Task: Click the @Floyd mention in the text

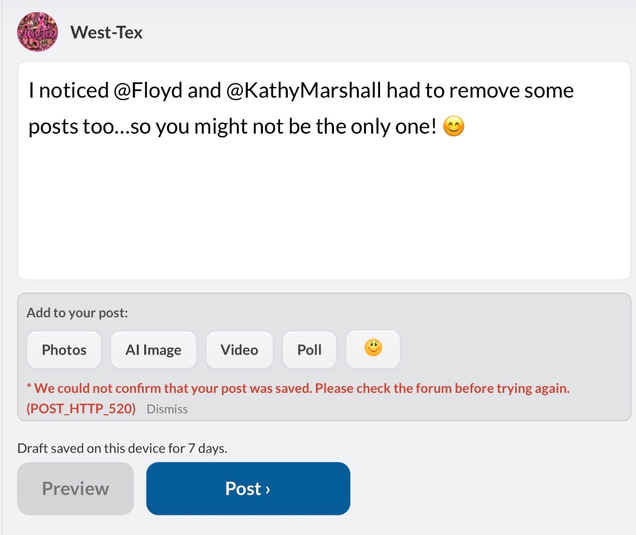Action: pyautogui.click(x=148, y=91)
